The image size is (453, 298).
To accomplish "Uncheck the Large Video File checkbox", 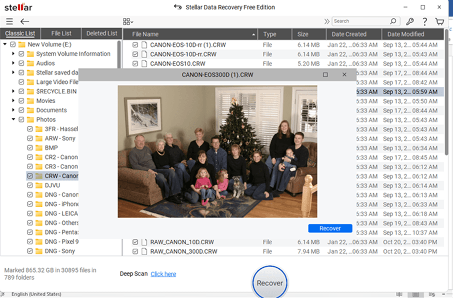I will [21, 82].
